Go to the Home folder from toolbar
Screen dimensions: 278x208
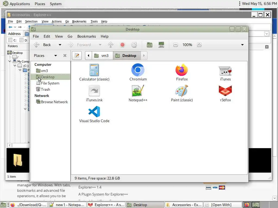(x=150, y=45)
